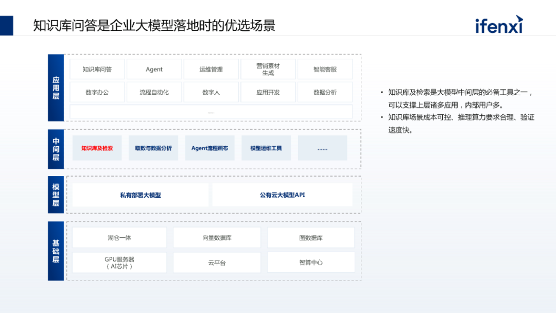Click the Agent application box
The height and width of the screenshot is (313, 556).
(154, 69)
